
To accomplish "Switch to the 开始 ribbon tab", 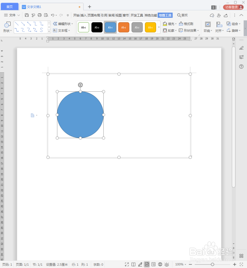I will coord(76,15).
